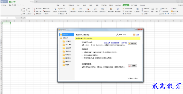
Task: Switch to the 开始 ribbon tab
Action: coord(58,5)
